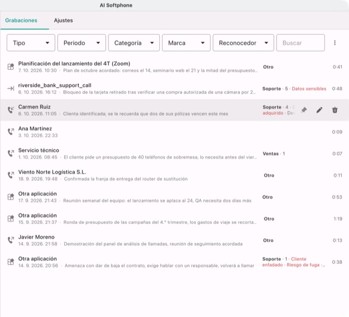Click the app icon of 14. 9. 2026 20:56 recording
Screen dimensions: 349x317
pyautogui.click(x=11, y=262)
